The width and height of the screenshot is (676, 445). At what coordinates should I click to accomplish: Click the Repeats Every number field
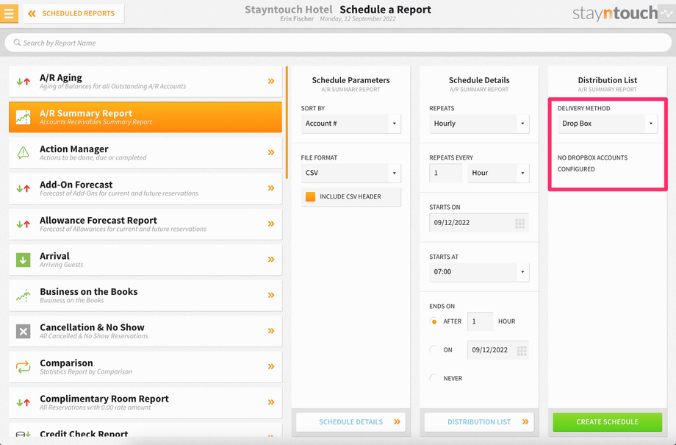[446, 173]
